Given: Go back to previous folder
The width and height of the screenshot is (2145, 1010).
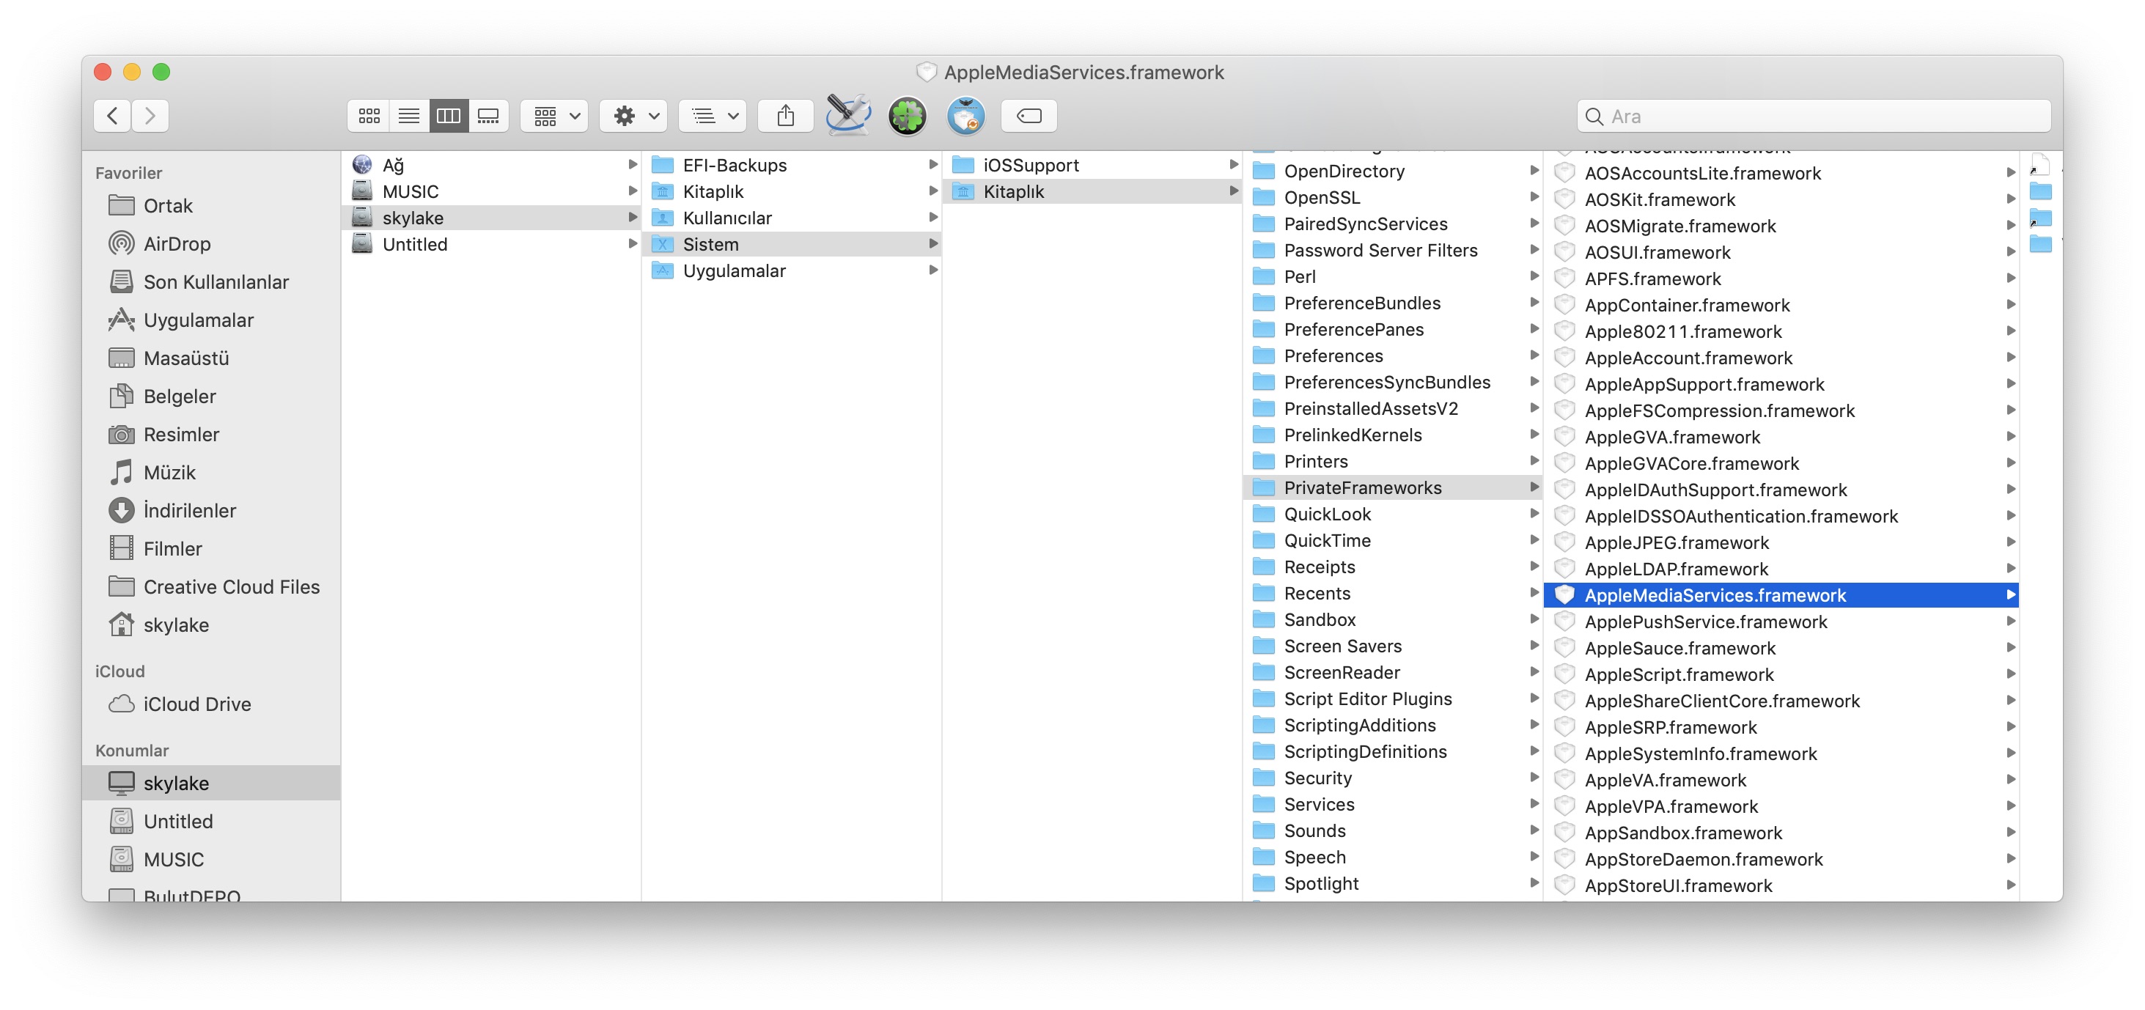Looking at the screenshot, I should (113, 116).
